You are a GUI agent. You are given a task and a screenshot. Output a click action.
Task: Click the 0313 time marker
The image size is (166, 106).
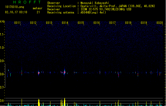(49, 23)
